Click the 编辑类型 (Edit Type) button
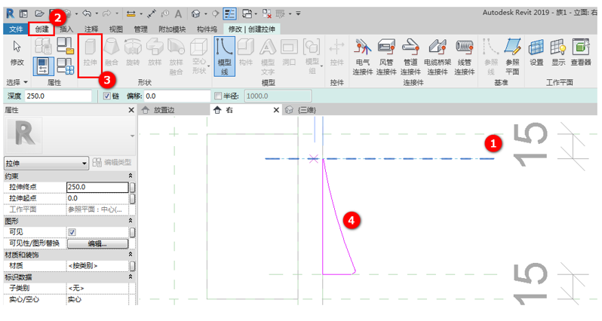 tap(113, 163)
